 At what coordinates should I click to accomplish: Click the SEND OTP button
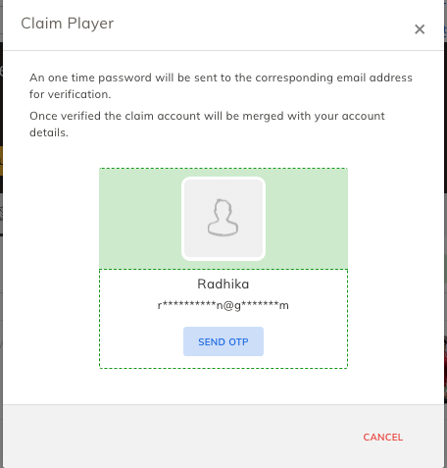(x=223, y=341)
